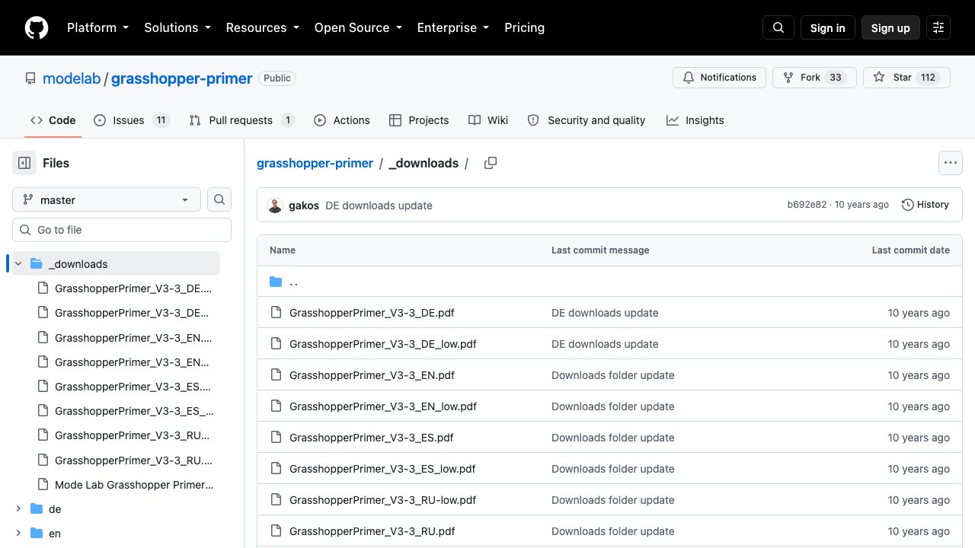Click the Sign in button
This screenshot has height=548, width=975.
828,27
